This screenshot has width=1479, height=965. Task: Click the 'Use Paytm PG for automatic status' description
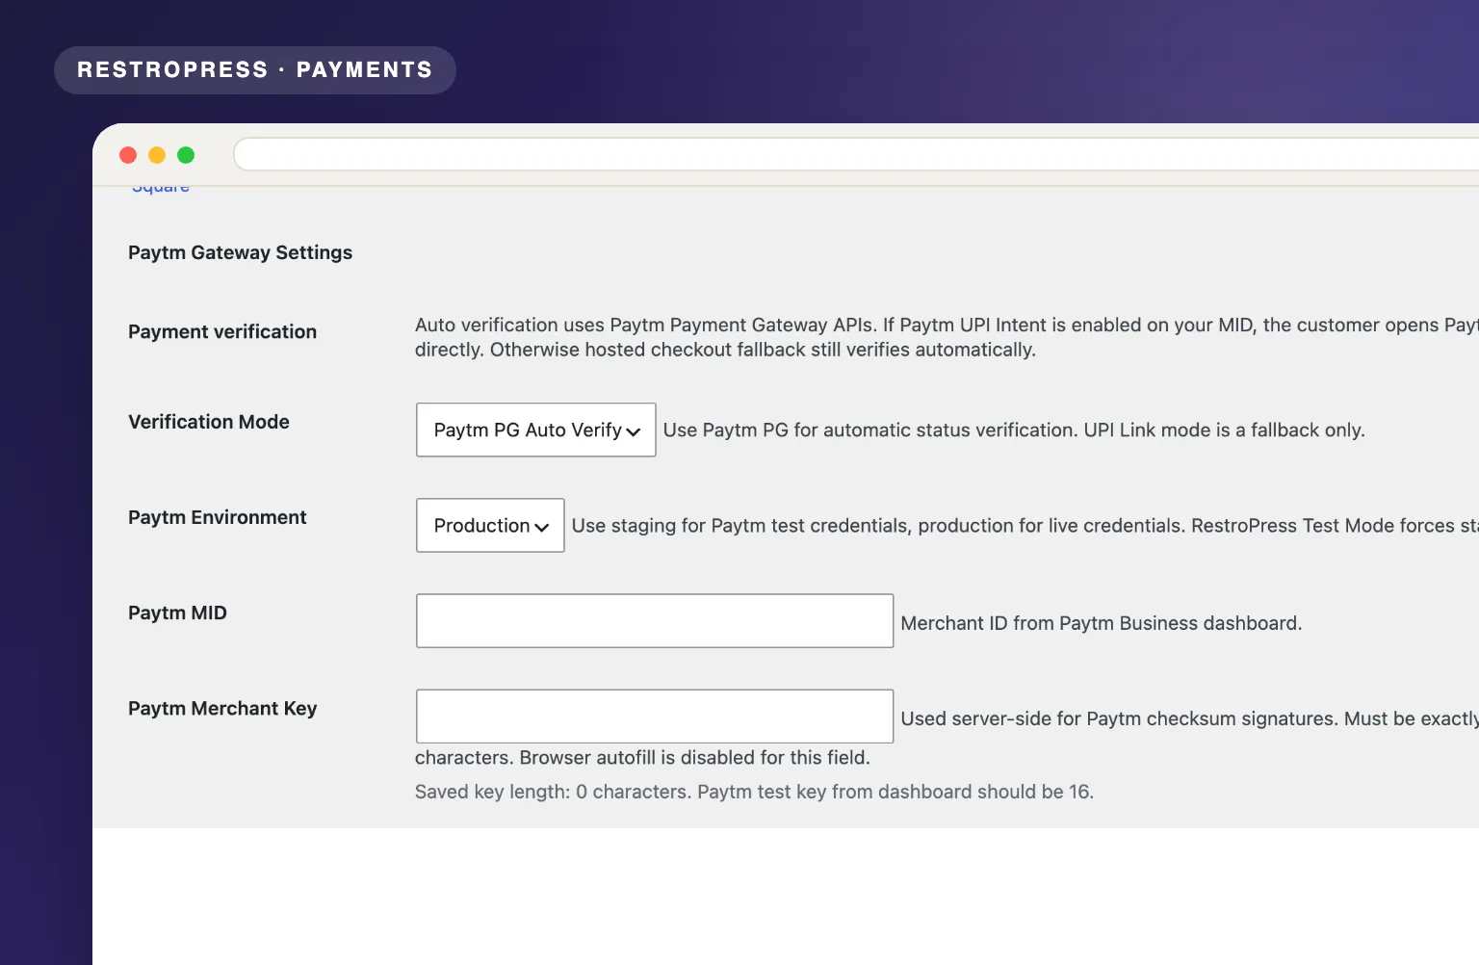click(x=1014, y=430)
